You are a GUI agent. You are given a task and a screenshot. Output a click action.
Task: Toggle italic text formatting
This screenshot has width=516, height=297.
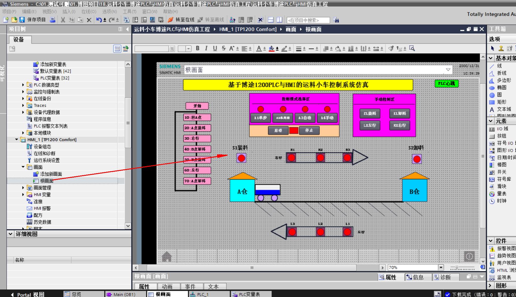click(206, 48)
